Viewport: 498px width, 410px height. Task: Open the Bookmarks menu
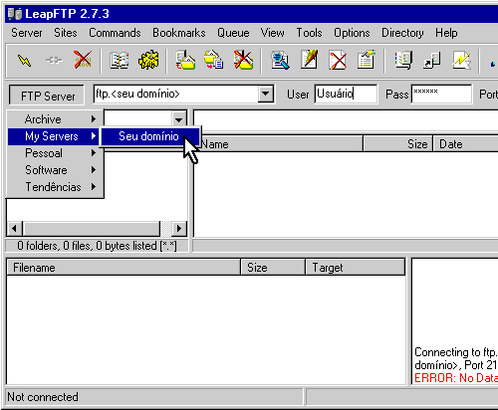tap(179, 33)
